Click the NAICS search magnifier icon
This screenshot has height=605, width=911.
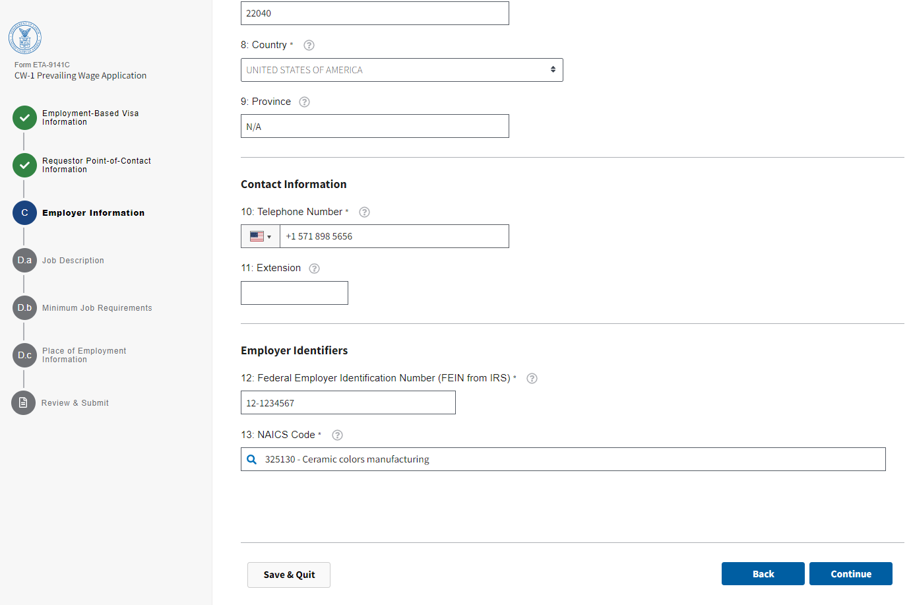click(252, 459)
